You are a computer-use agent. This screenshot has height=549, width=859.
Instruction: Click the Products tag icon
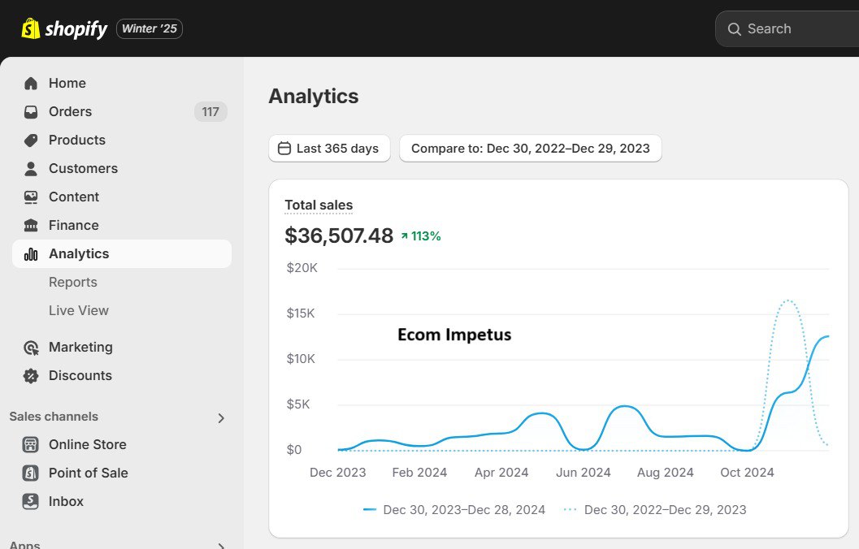[x=31, y=140]
